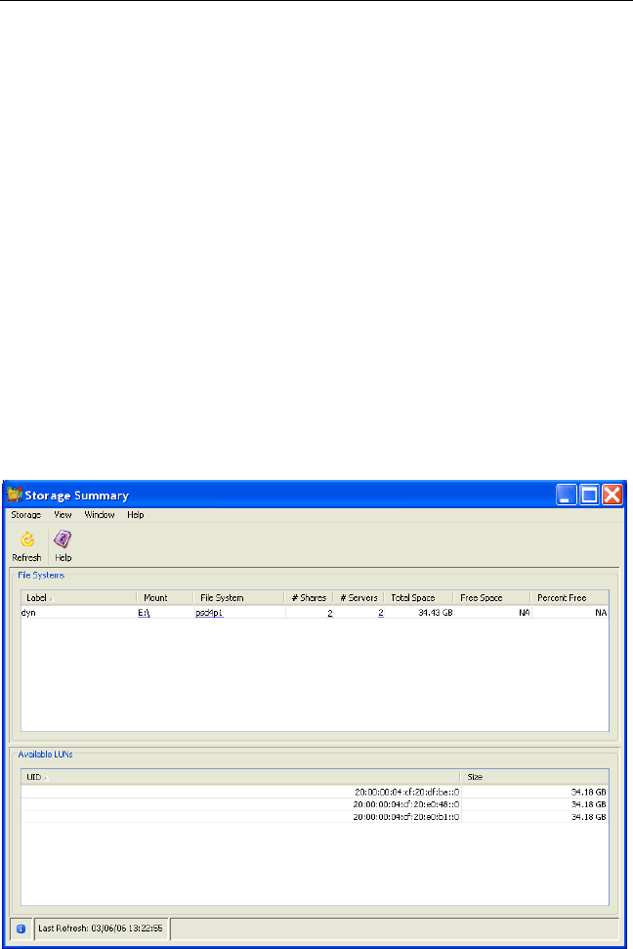Click the # Servers value link for dyn

(380, 613)
